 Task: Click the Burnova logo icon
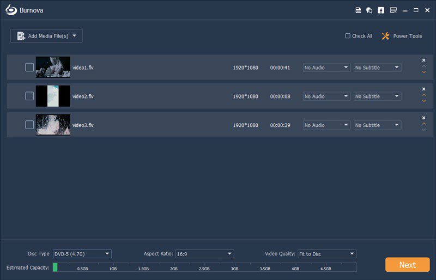[11, 10]
